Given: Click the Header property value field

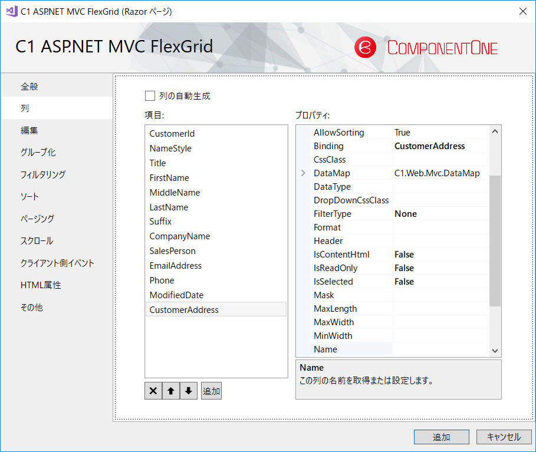Looking at the screenshot, I should pos(440,241).
